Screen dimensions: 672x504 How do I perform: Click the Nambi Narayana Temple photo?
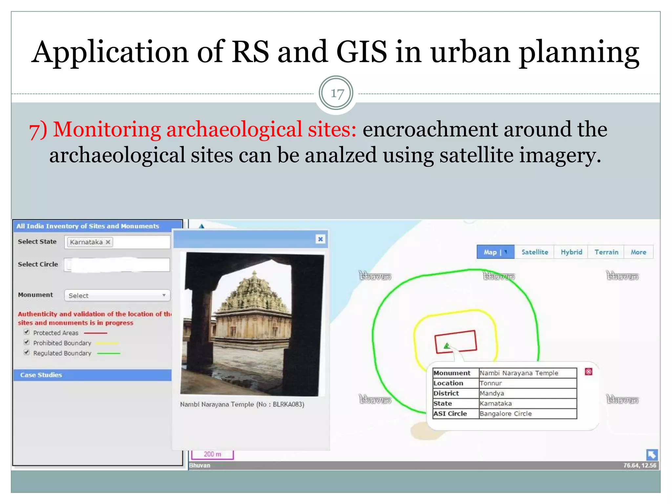click(x=252, y=324)
